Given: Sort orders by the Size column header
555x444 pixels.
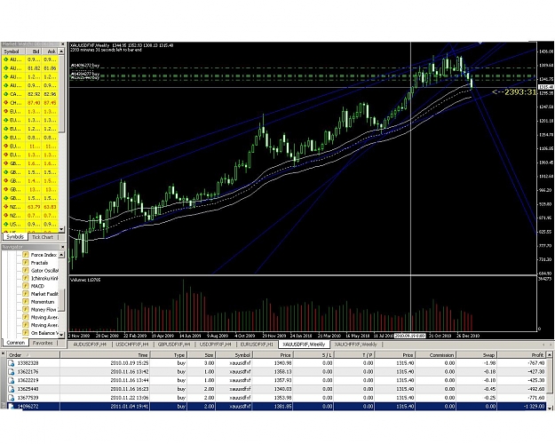Looking at the screenshot, I should pyautogui.click(x=202, y=355).
